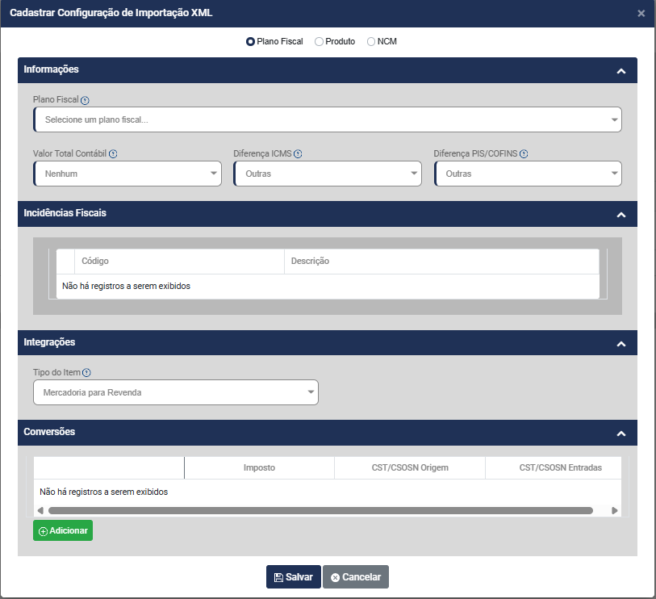Click the Plano Fiscal help icon
Image resolution: width=656 pixels, height=599 pixels.
(x=85, y=100)
